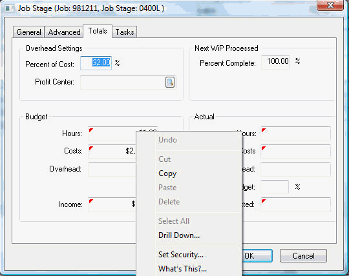Click red flag marker in Actual Hours field
349x276 pixels.
[x=264, y=130]
